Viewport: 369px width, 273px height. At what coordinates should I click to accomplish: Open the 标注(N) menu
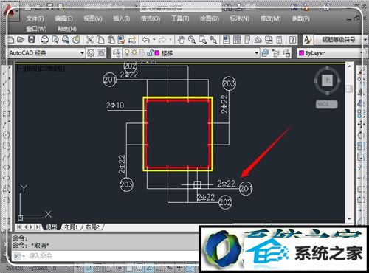pyautogui.click(x=240, y=18)
